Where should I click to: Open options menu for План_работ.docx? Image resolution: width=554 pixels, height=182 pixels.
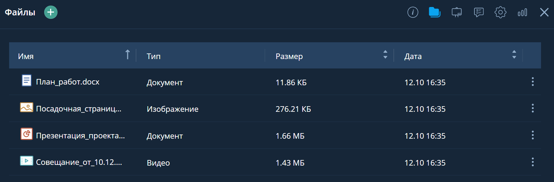click(533, 82)
